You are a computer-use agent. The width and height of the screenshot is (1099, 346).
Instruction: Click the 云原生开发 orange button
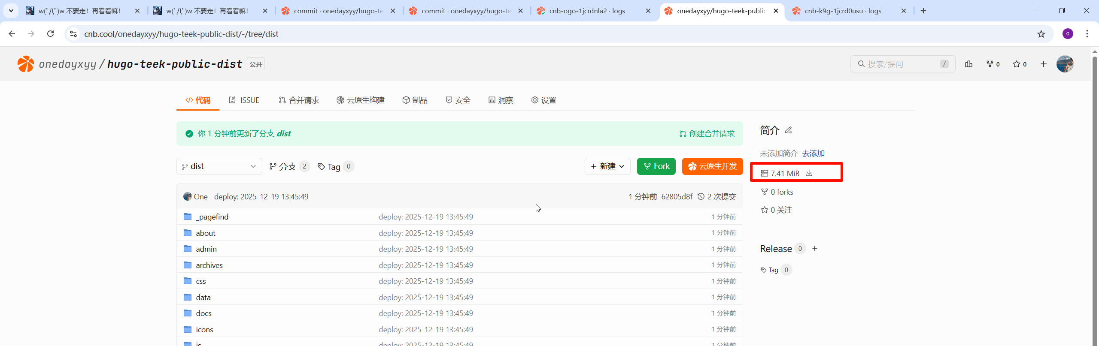coord(712,166)
